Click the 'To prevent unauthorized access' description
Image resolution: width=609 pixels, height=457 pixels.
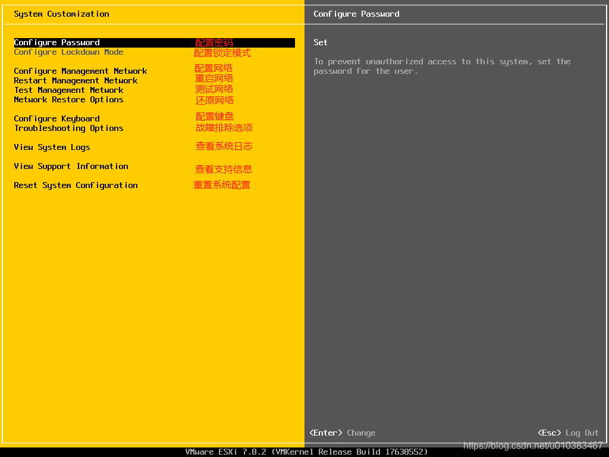[x=442, y=67]
